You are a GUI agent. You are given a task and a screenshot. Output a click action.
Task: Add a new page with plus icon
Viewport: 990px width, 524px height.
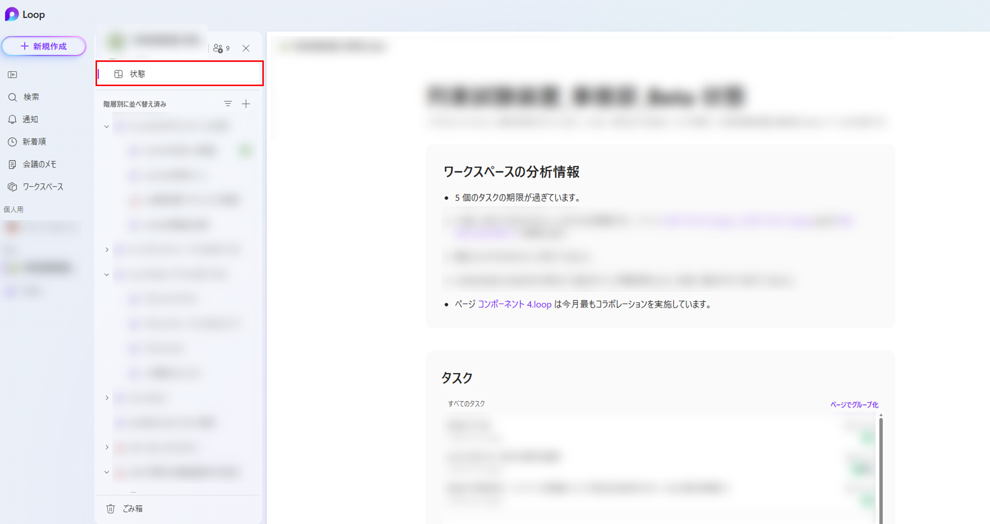246,104
